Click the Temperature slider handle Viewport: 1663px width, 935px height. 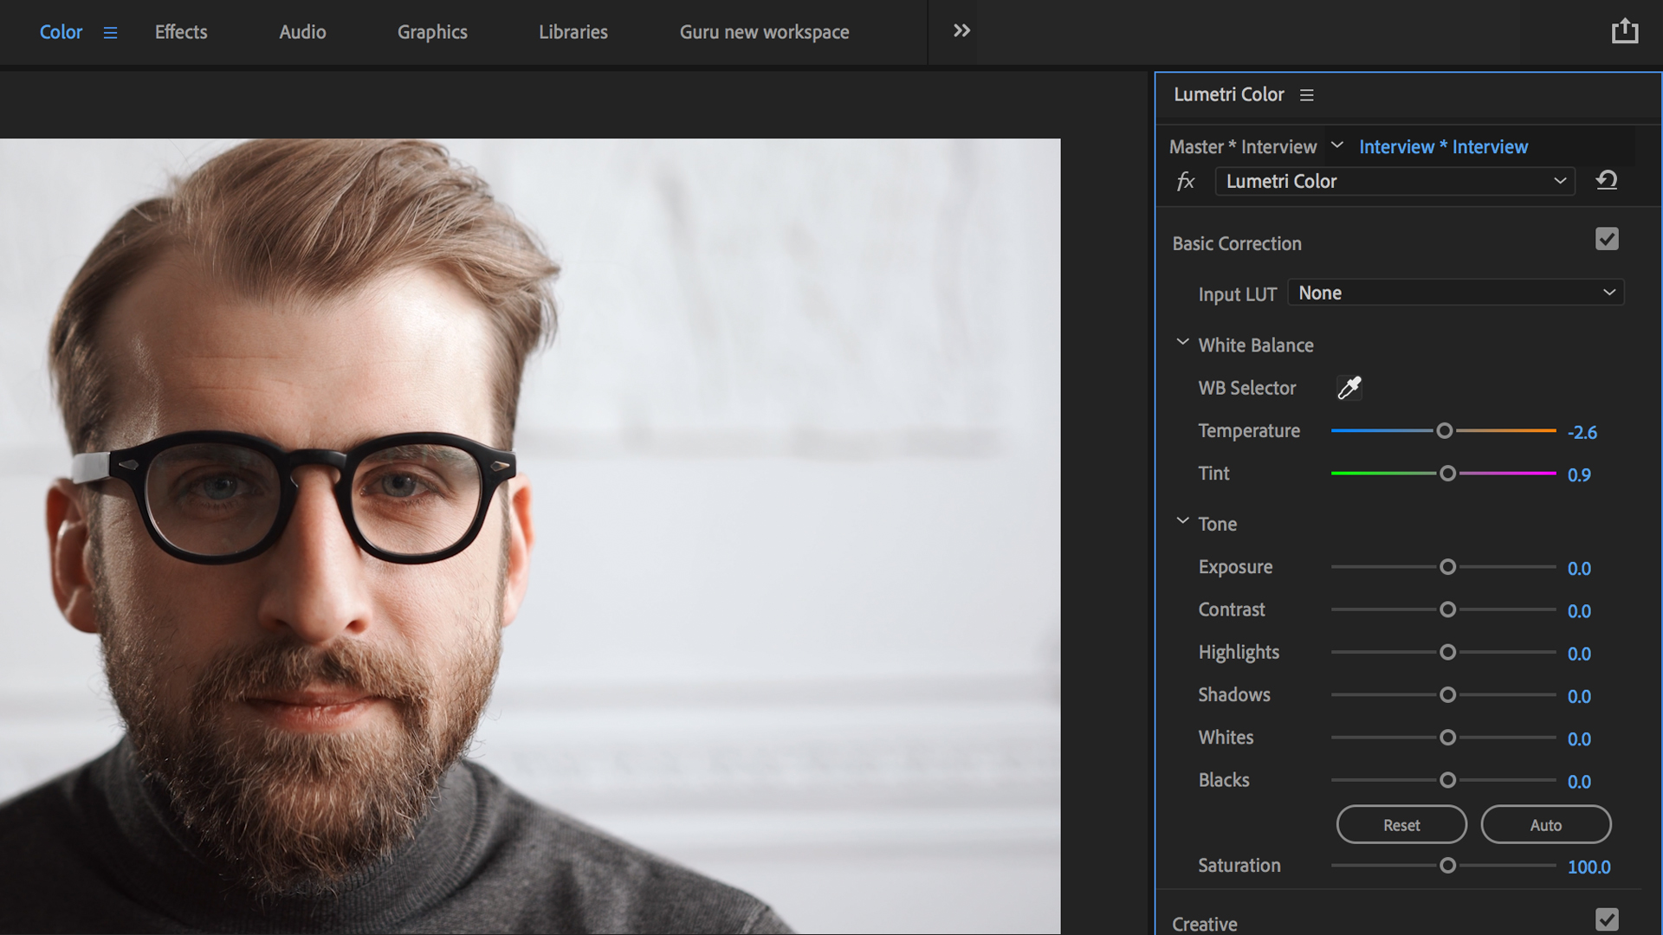coord(1444,431)
